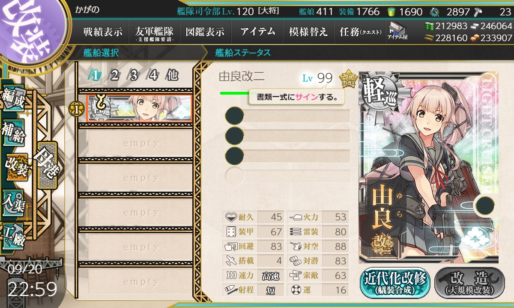Open 戦績表示 records menu

103,32
